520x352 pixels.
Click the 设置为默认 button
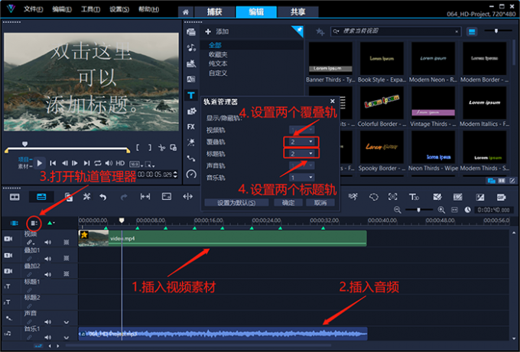[x=236, y=202]
